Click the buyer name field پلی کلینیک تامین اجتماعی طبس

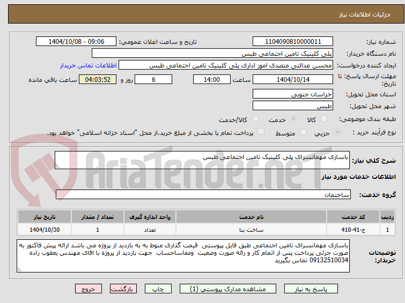[212, 54]
